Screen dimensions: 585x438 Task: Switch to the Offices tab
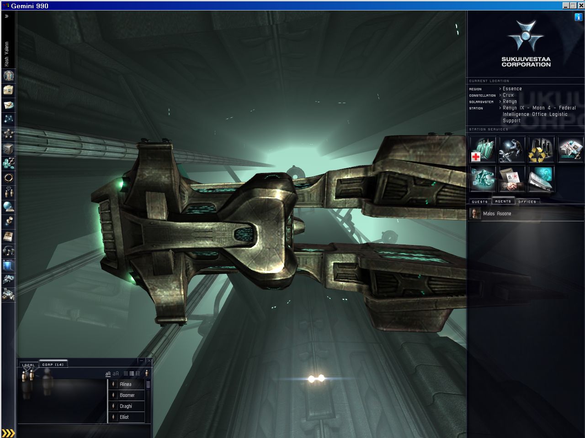[527, 201]
